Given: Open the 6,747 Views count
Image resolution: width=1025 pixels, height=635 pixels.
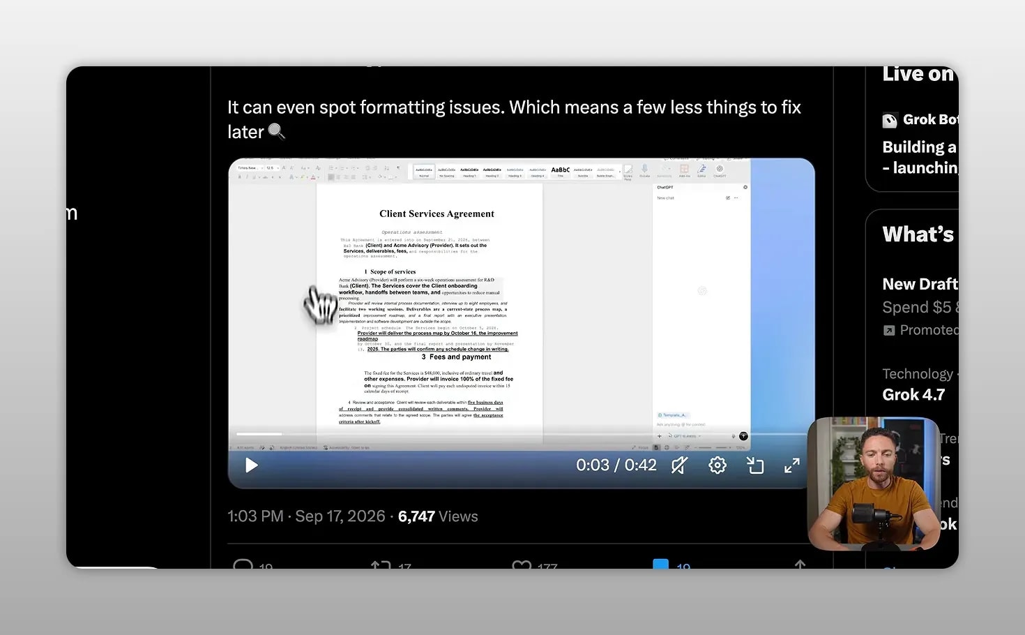Looking at the screenshot, I should point(438,516).
